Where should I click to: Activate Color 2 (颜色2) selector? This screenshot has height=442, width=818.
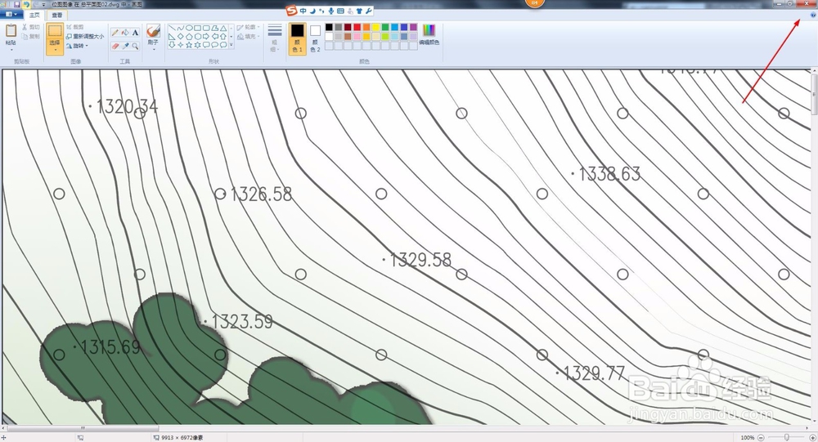tap(315, 38)
